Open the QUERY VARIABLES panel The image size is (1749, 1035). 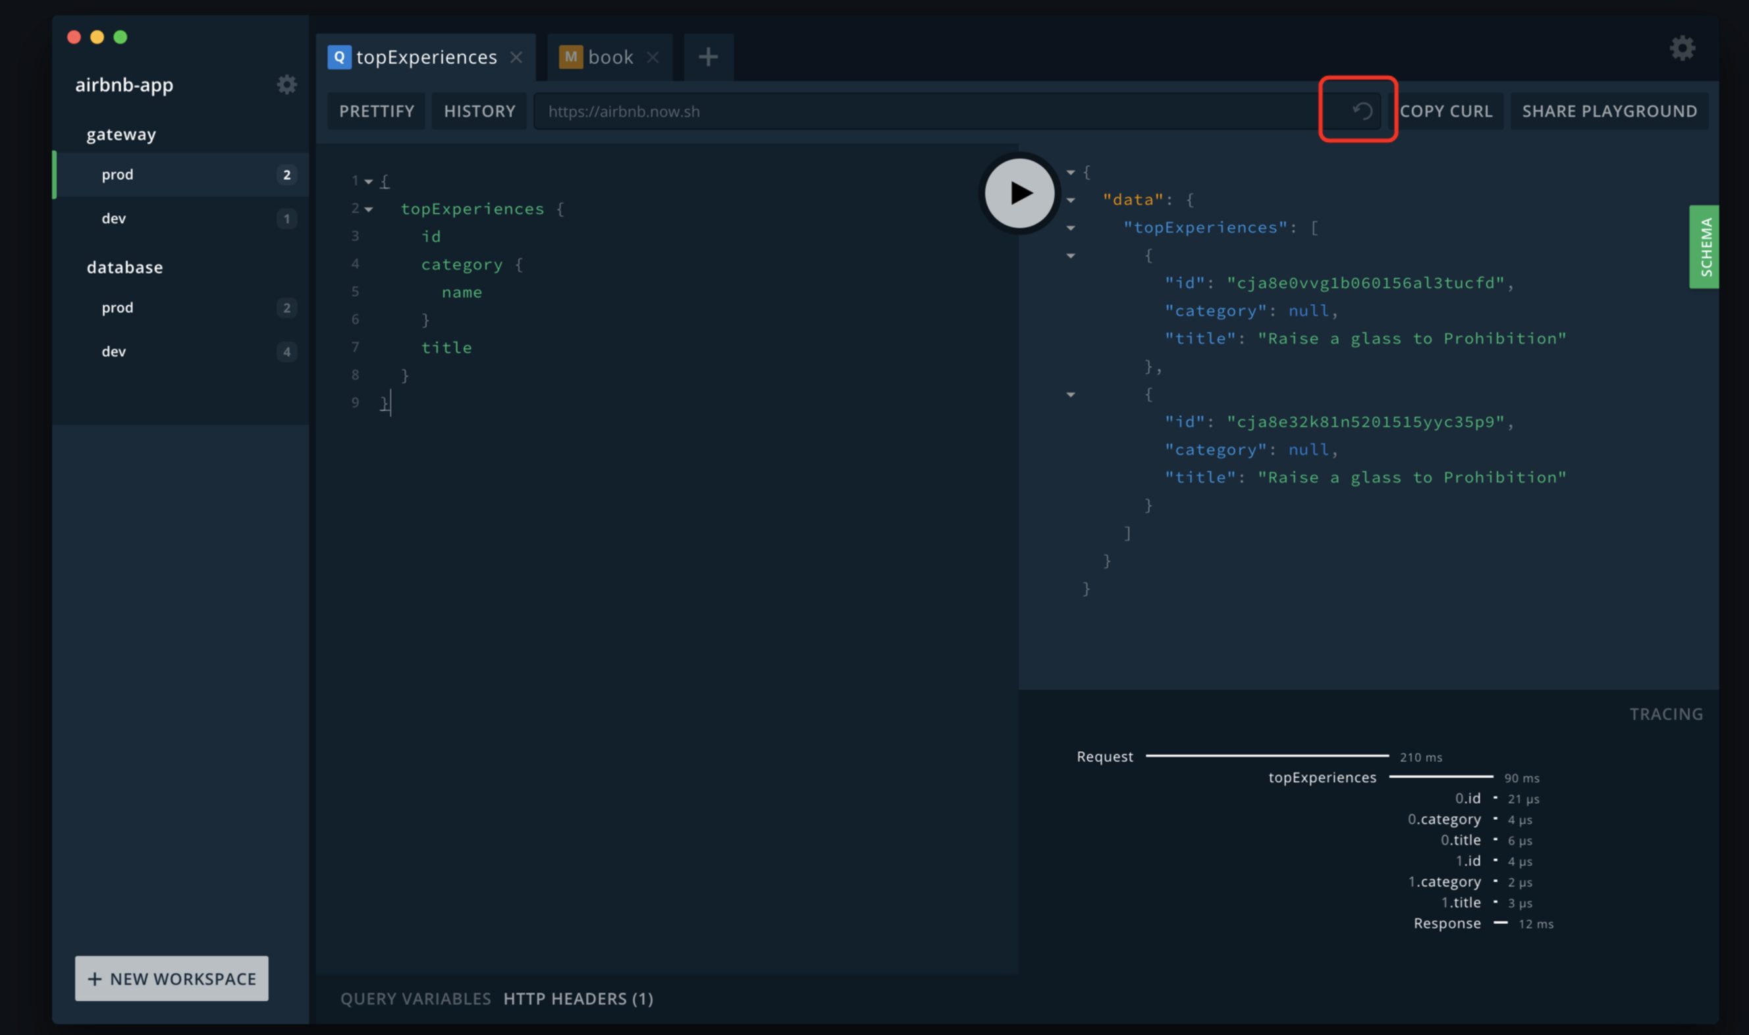point(415,999)
